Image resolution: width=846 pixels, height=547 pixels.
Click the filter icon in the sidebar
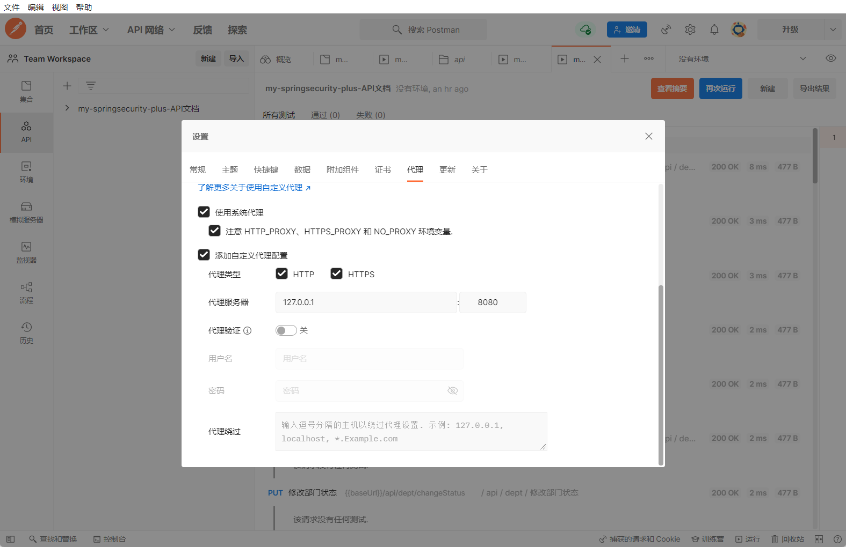91,86
